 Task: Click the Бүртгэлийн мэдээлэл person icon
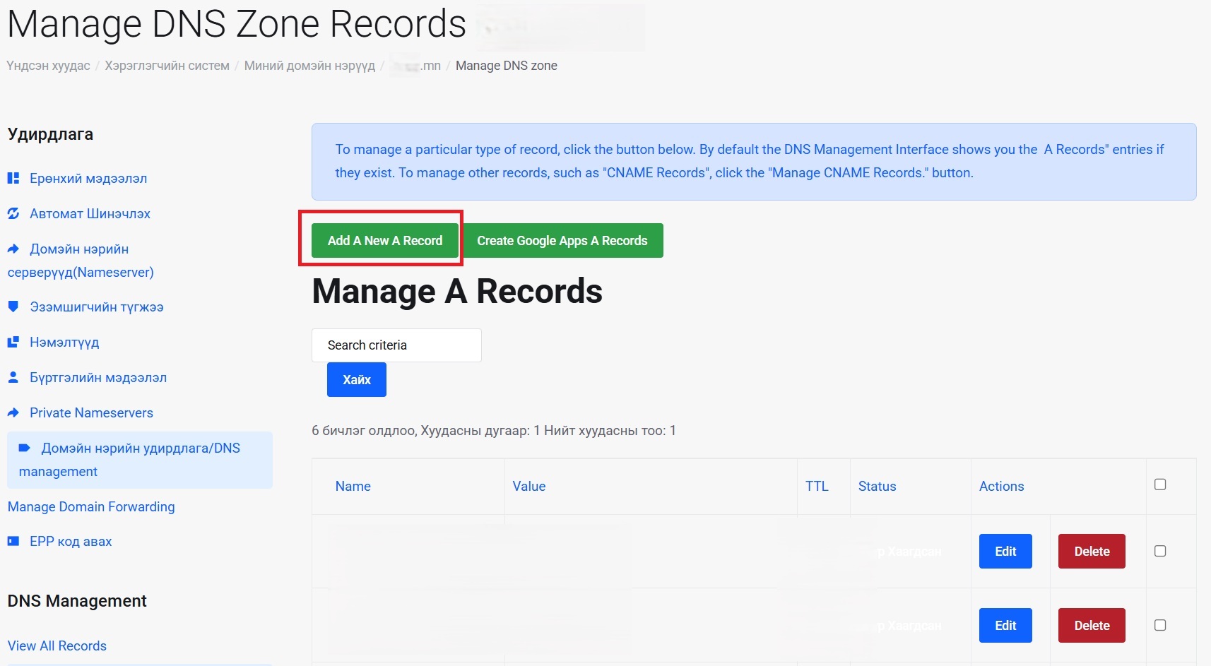tap(13, 377)
